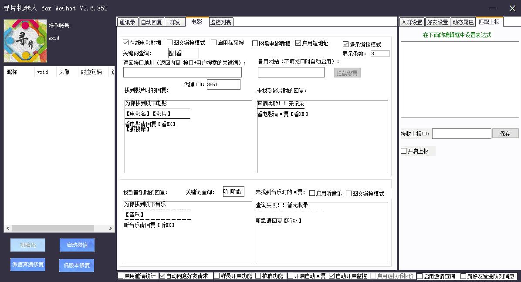Click the 昵称 column header

(x=19, y=72)
